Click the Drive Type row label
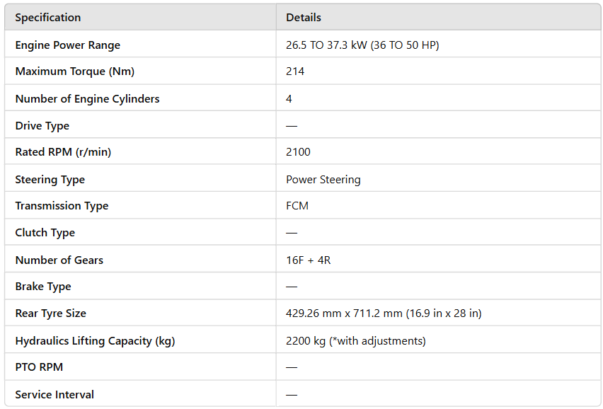Screen dimensions: 603x409 42,126
